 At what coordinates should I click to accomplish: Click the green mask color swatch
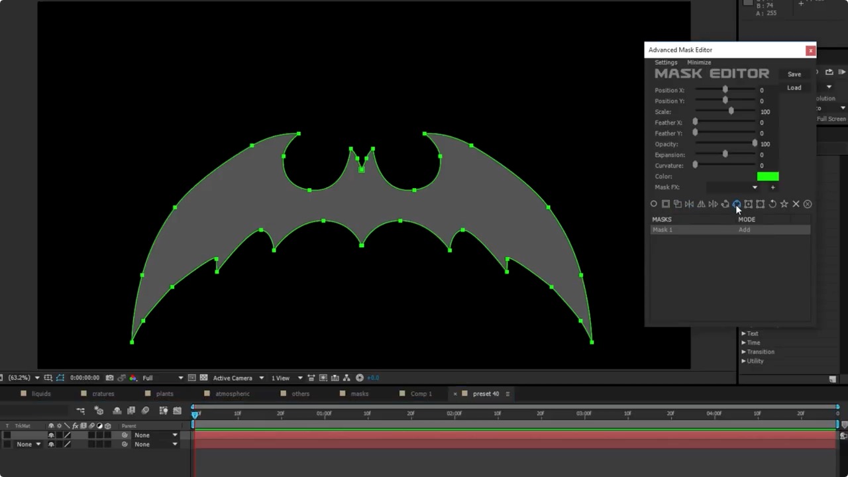click(x=767, y=176)
